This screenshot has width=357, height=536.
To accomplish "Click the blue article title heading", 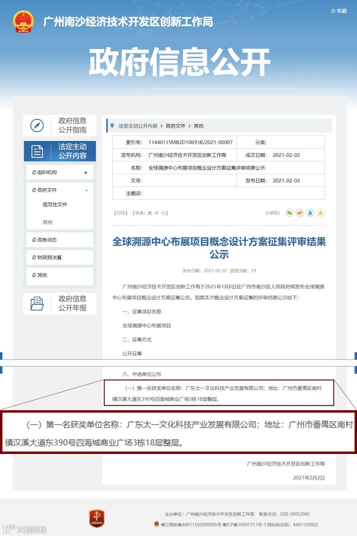I will (x=219, y=248).
